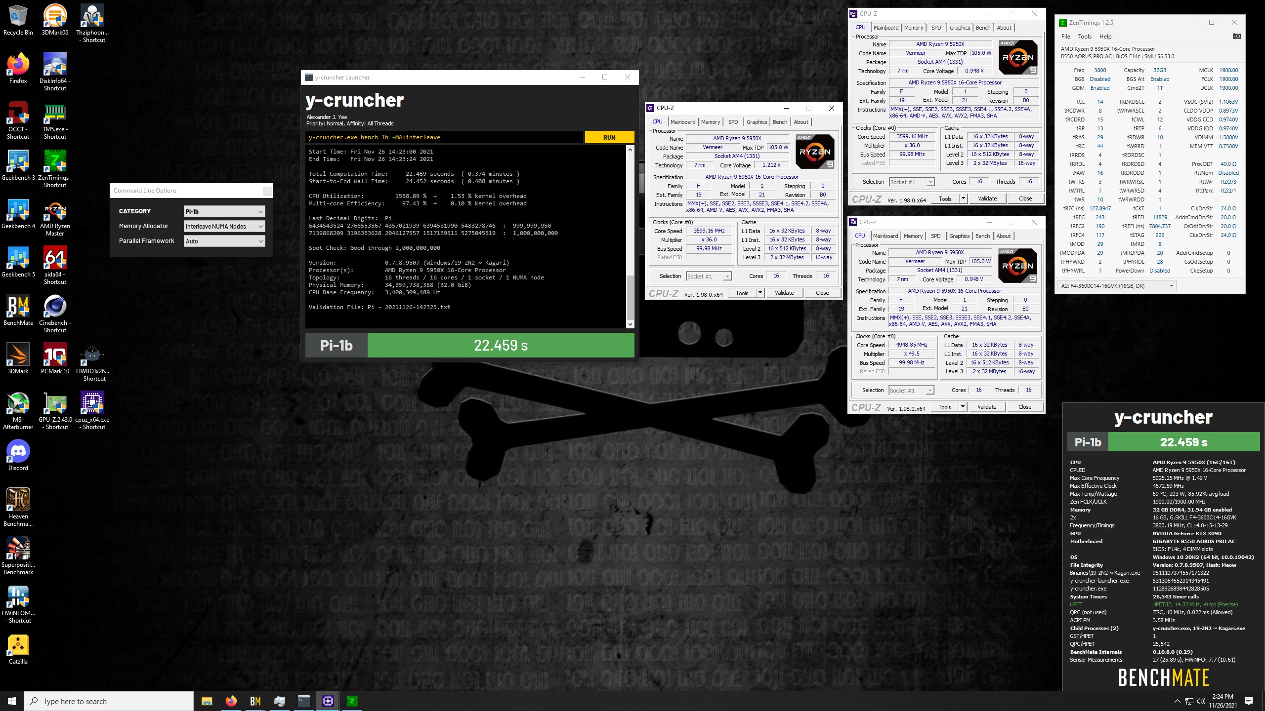Open the 3DMark06 desktop icon
Screen dimensions: 1265x711
(x=55, y=20)
